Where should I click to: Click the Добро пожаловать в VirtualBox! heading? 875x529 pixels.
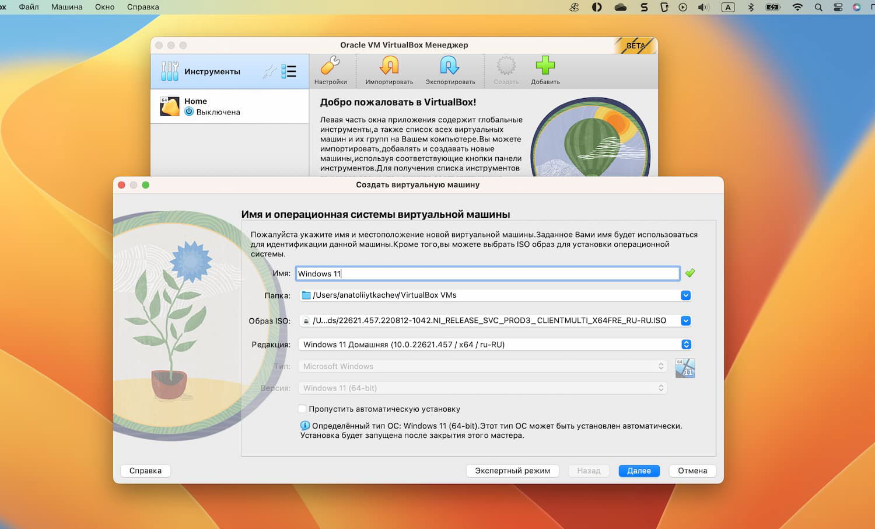[x=398, y=102]
